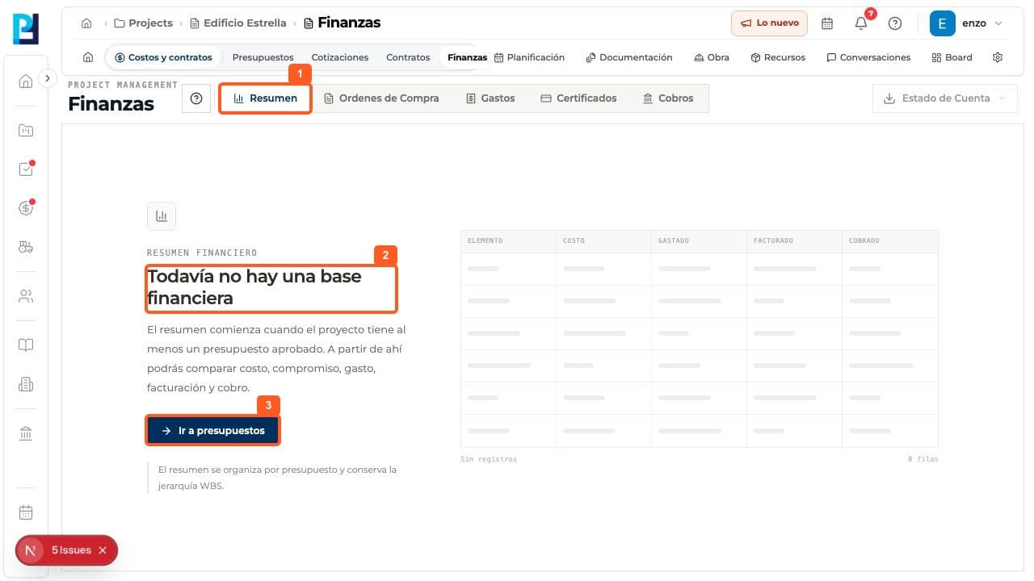Open the notifications bell
Image resolution: width=1034 pixels, height=581 pixels.
coord(861,23)
